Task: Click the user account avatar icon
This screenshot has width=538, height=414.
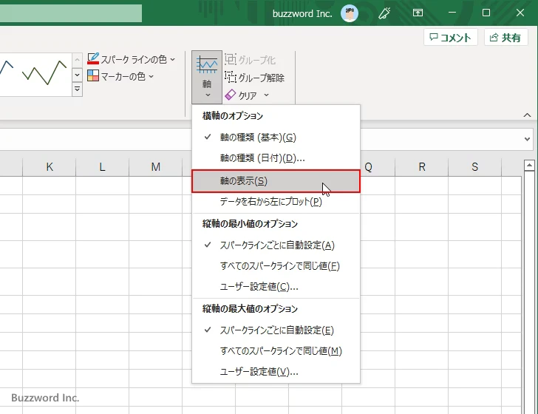Action: coord(350,13)
